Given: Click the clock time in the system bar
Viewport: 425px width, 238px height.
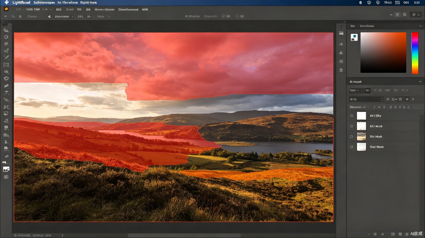Looking at the screenshot, I should pos(417,2).
